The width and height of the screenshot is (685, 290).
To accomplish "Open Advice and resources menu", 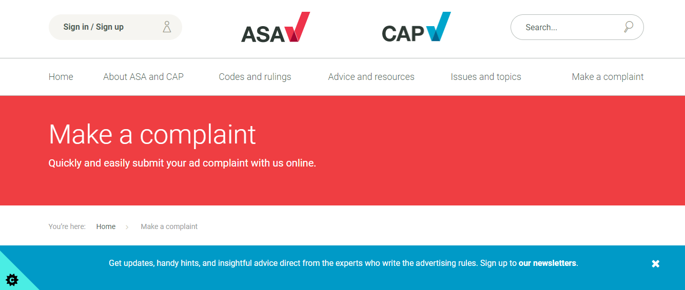I will (371, 77).
